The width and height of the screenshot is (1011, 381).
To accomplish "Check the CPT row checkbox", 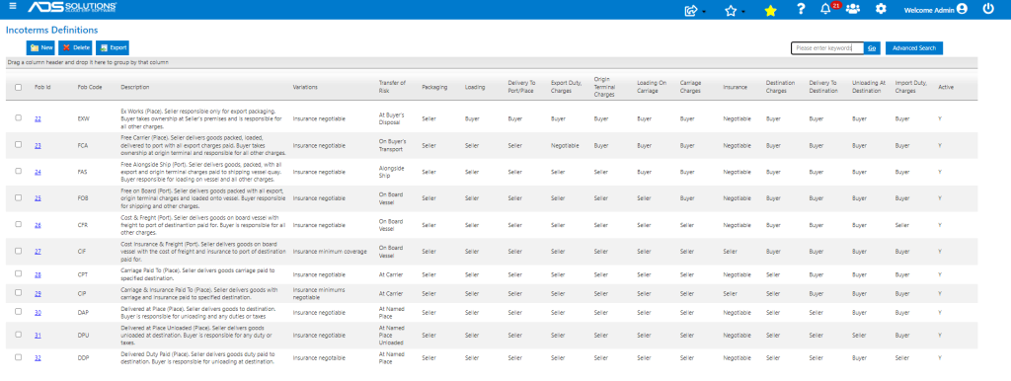I will click(x=18, y=274).
